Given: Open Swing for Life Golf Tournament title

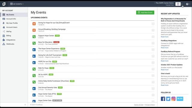Looking at the screenshot, I should [x=50, y=55].
